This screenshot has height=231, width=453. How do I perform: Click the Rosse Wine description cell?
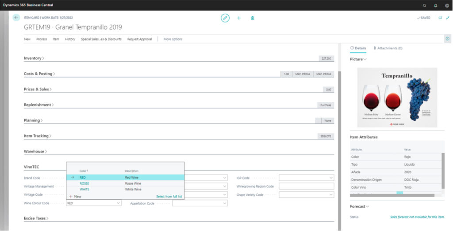coord(133,183)
